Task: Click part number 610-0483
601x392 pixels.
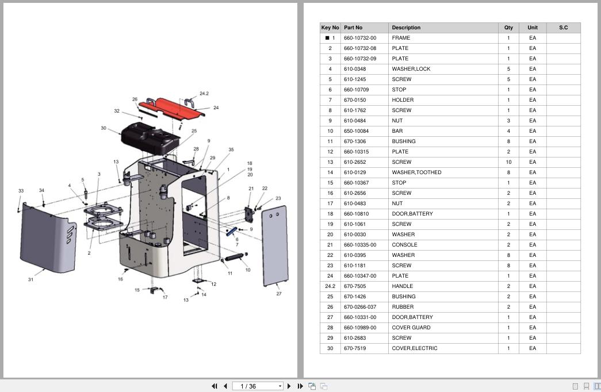Action: coord(355,203)
